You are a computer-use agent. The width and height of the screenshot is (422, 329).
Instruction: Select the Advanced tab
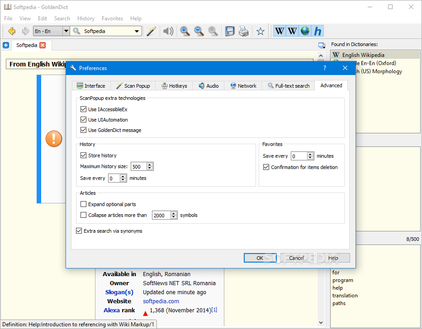tap(331, 85)
